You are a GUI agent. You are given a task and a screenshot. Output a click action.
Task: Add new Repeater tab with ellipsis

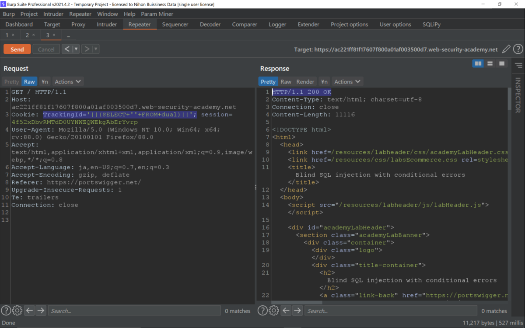pyautogui.click(x=68, y=35)
